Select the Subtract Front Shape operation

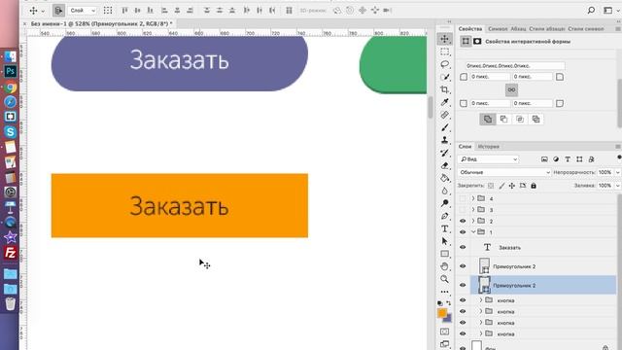[503, 119]
